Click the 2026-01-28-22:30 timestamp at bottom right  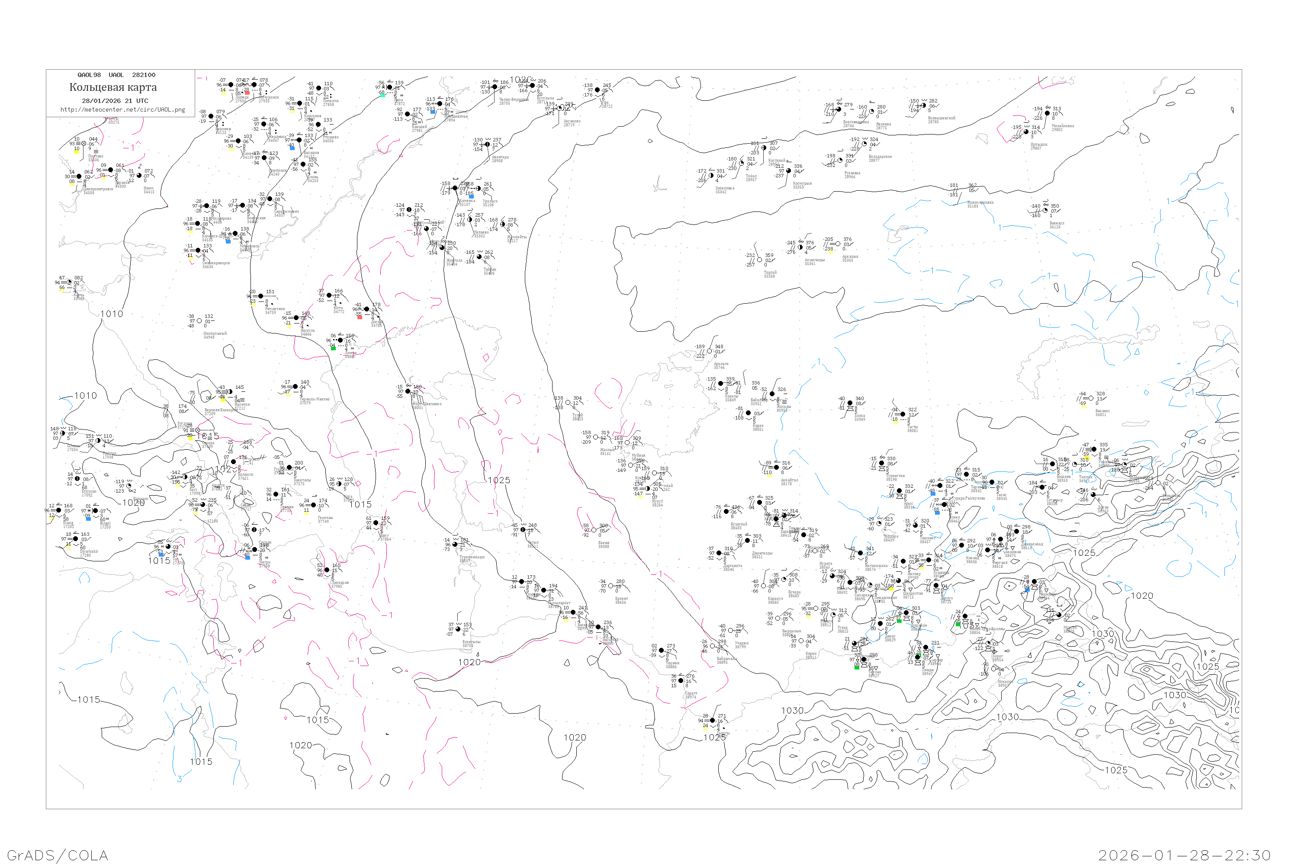[x=1184, y=855]
